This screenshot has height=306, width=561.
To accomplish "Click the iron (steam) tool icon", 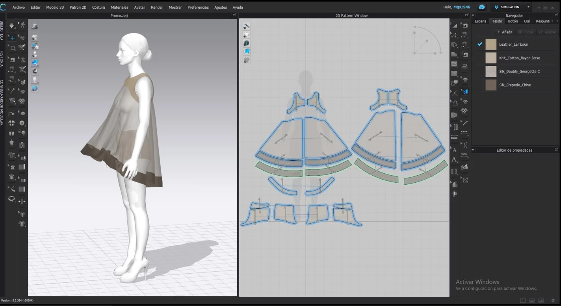I will pos(465,67).
